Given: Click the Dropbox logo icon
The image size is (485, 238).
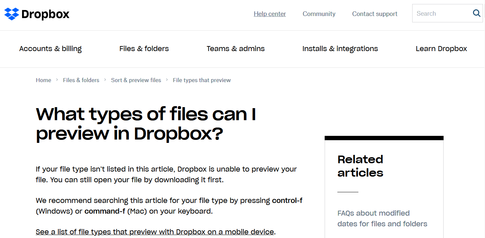Looking at the screenshot, I should coord(12,14).
